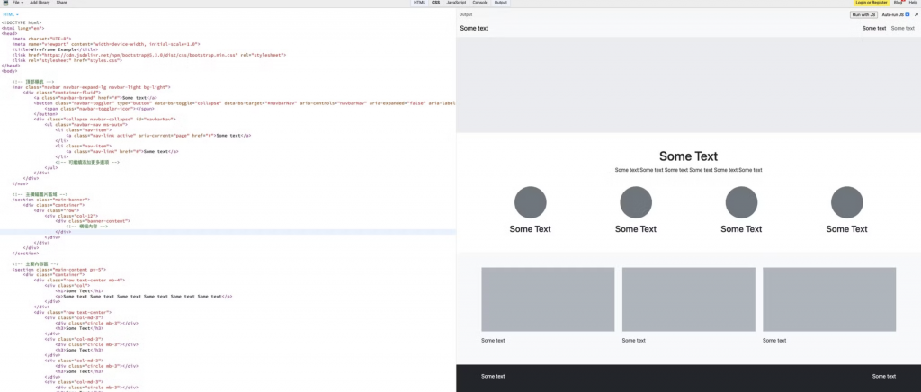Click the meta viewport code line
This screenshot has width=921, height=392.
point(106,44)
